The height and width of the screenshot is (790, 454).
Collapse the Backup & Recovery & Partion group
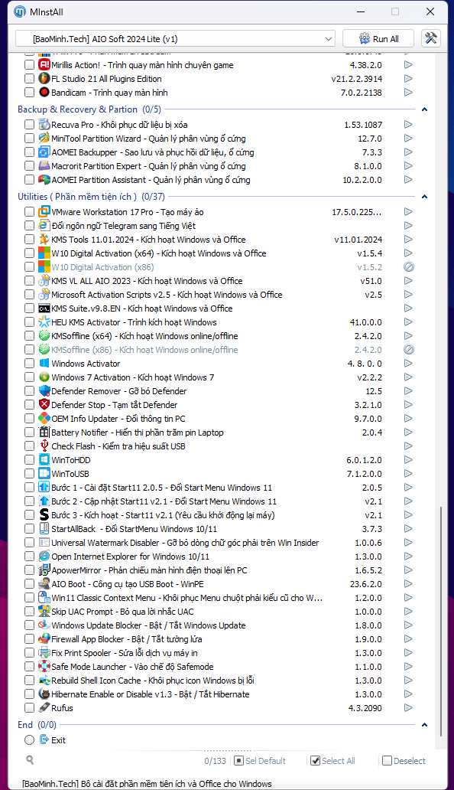coord(424,109)
